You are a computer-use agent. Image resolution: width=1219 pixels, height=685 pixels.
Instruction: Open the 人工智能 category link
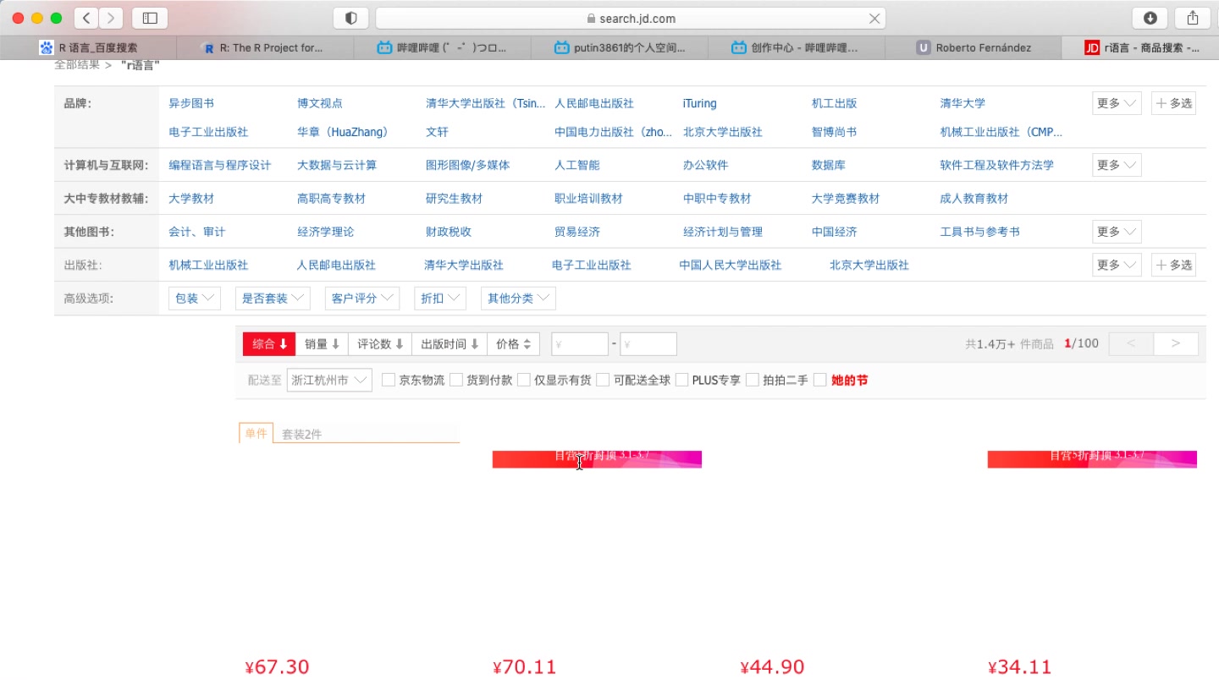pos(576,165)
